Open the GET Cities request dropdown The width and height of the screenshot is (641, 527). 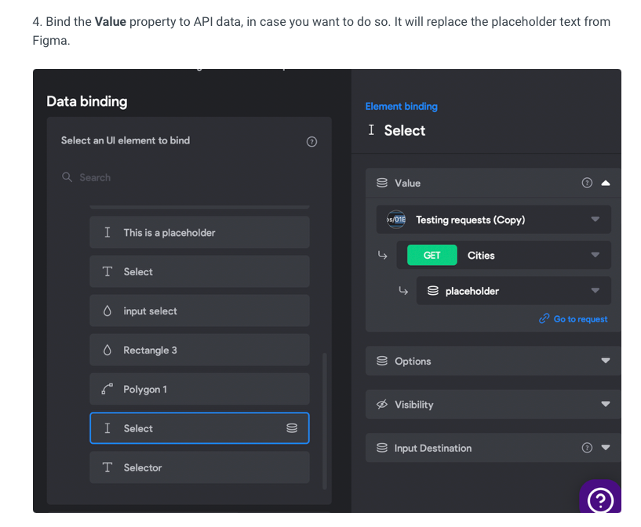[504, 255]
